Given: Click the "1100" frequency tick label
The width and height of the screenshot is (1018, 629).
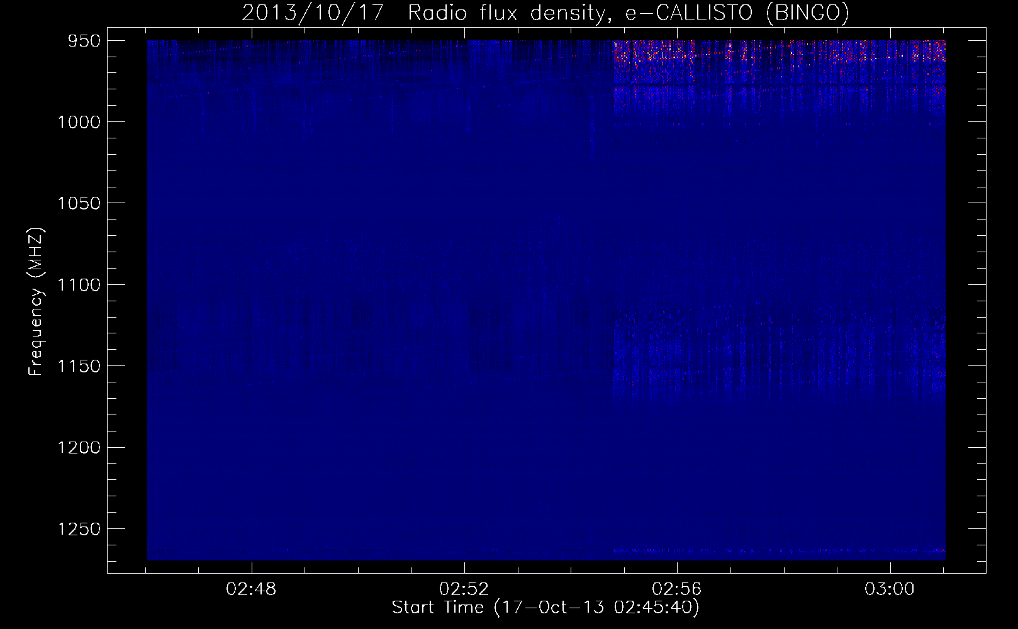Looking at the screenshot, I should click(x=79, y=285).
